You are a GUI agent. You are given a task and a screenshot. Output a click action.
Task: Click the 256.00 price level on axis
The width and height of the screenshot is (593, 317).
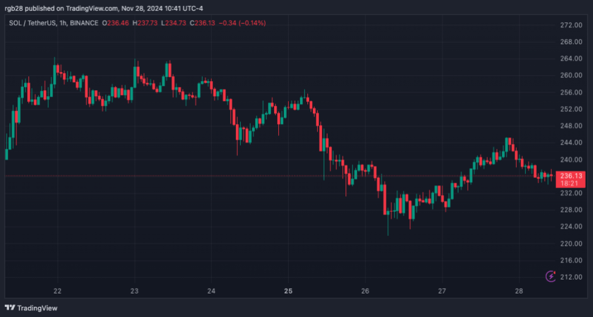[571, 93]
